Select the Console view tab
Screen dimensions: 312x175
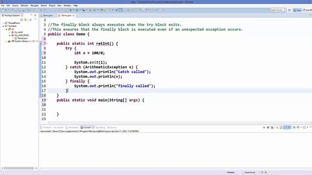click(87, 127)
